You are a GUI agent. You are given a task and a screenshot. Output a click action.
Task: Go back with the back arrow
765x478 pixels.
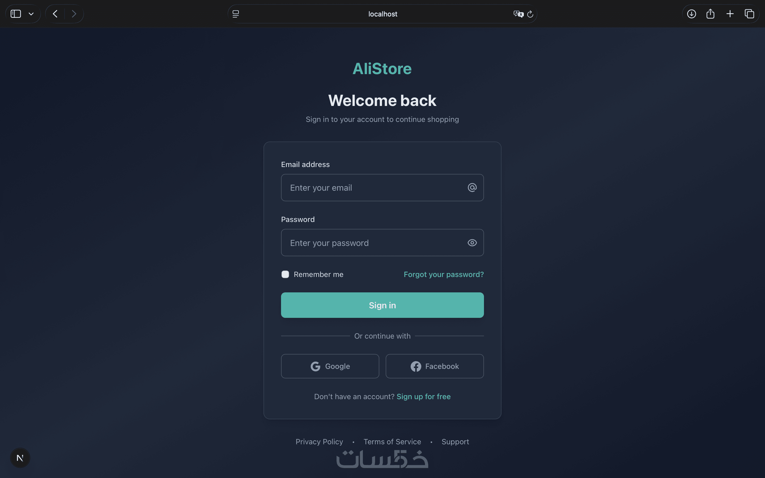[55, 14]
